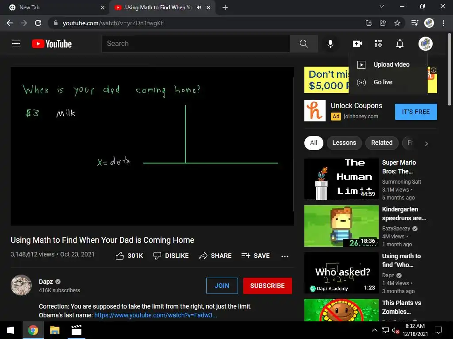Open Who asked? video thumbnail
453x339 pixels.
click(341, 273)
